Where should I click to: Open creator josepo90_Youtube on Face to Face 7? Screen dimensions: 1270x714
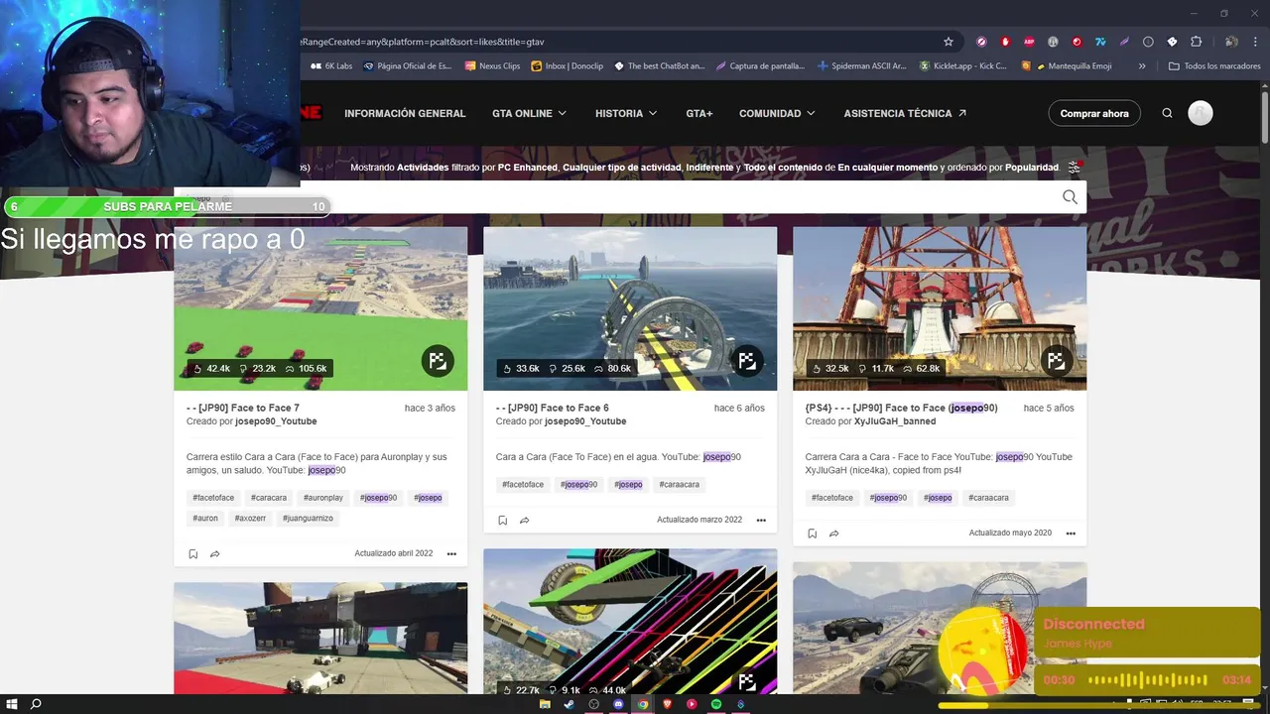click(276, 421)
